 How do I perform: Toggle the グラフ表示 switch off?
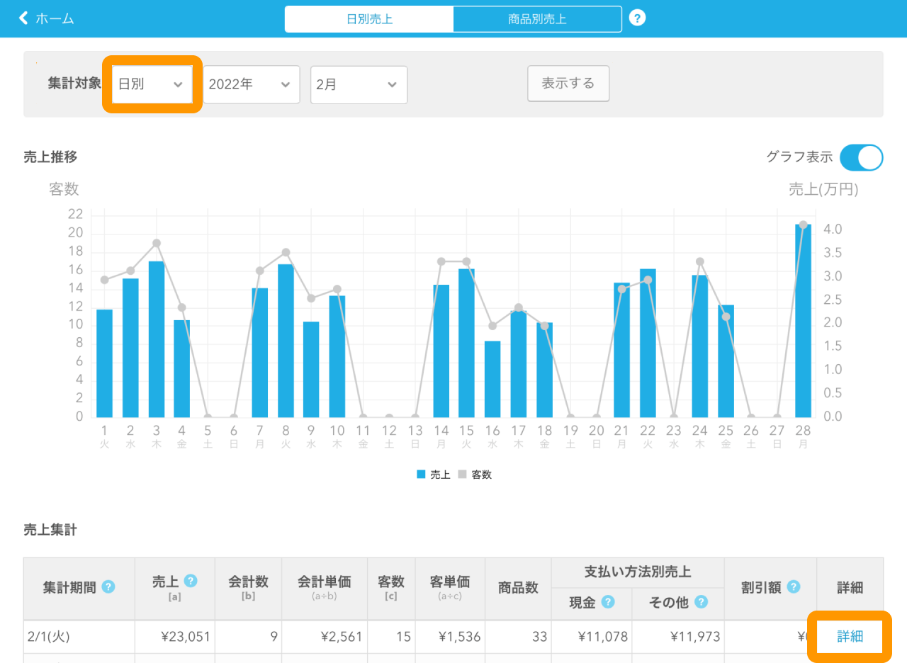click(x=861, y=157)
